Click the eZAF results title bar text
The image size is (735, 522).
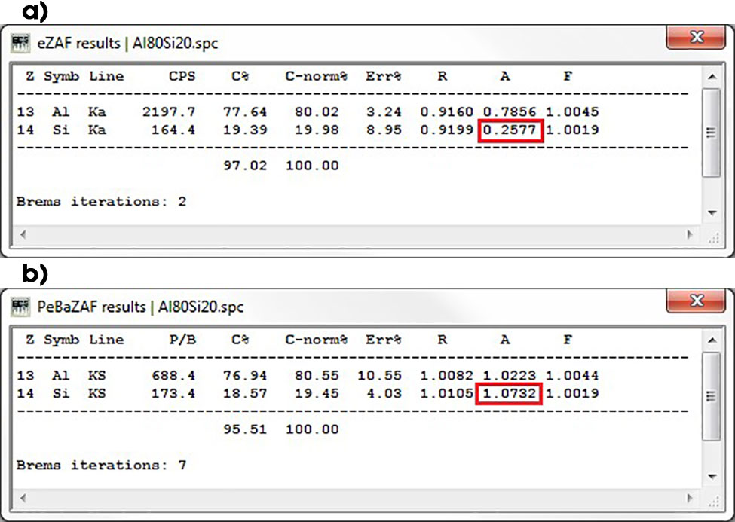click(x=128, y=43)
